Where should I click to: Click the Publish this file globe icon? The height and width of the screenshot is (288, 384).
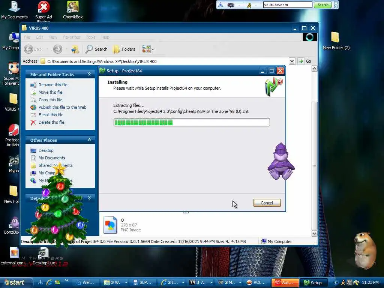pyautogui.click(x=33, y=107)
